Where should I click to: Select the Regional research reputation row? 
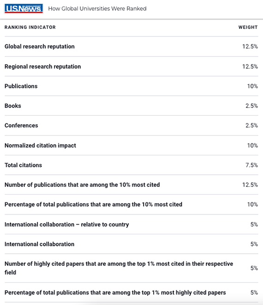click(x=131, y=67)
